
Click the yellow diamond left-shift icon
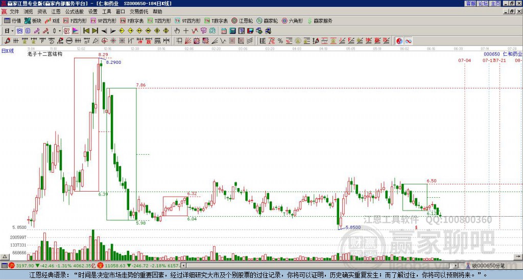point(122,31)
